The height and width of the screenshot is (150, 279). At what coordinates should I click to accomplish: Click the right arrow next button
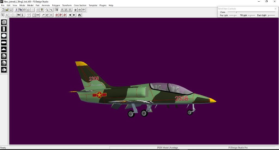pyautogui.click(x=74, y=15)
